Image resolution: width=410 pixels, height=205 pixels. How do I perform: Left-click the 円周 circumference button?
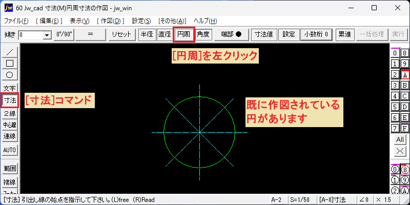(183, 34)
